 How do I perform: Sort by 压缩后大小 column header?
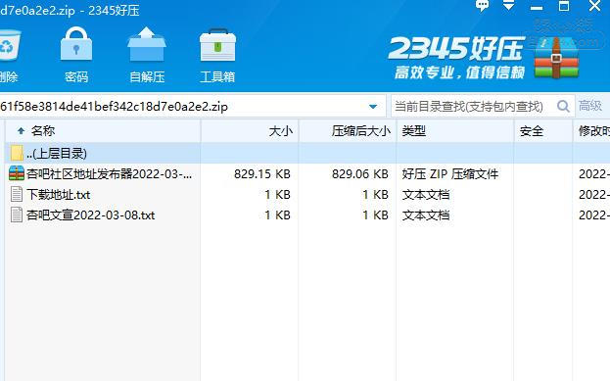tap(348, 131)
